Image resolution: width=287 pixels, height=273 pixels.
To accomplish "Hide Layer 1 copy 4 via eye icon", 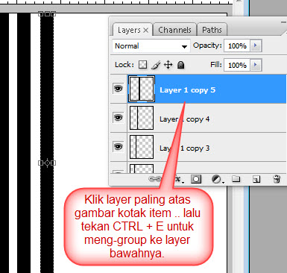I will [118, 117].
